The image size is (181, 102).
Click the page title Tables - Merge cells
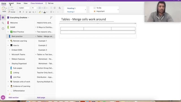point(83,19)
